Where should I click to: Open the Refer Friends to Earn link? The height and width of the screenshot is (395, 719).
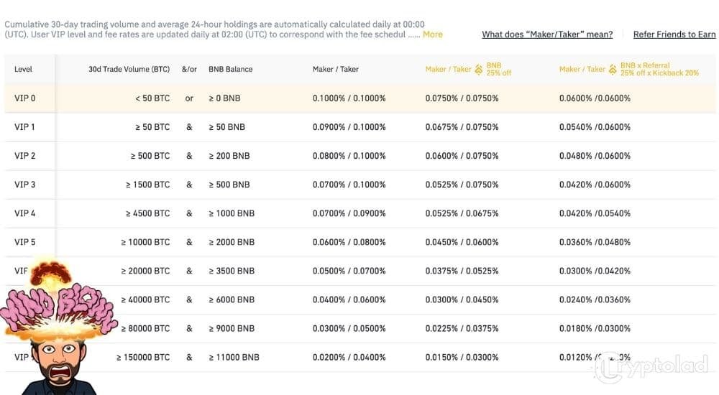(x=674, y=34)
